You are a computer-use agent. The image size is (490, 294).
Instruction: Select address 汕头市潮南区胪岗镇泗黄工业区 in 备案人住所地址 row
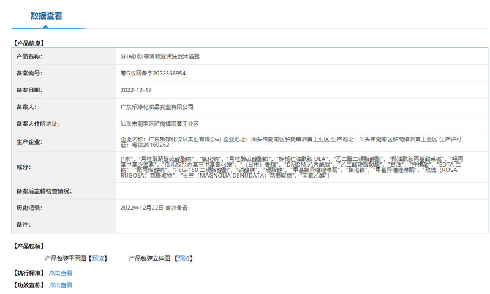[x=160, y=124]
